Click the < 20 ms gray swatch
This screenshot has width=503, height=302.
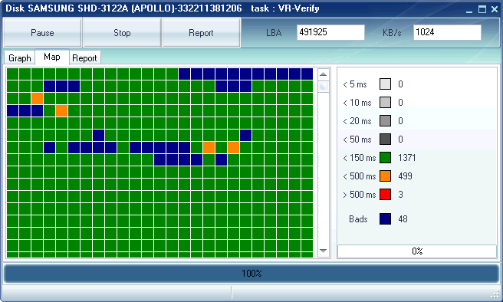385,121
